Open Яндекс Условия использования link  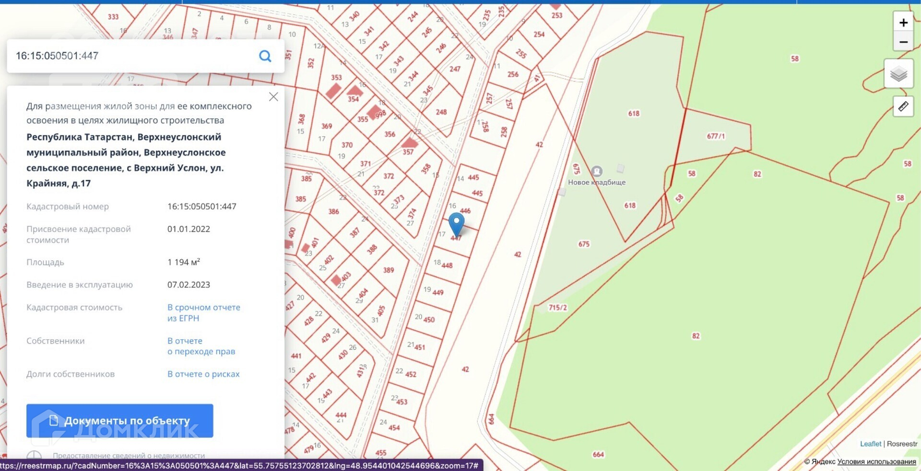[876, 462]
